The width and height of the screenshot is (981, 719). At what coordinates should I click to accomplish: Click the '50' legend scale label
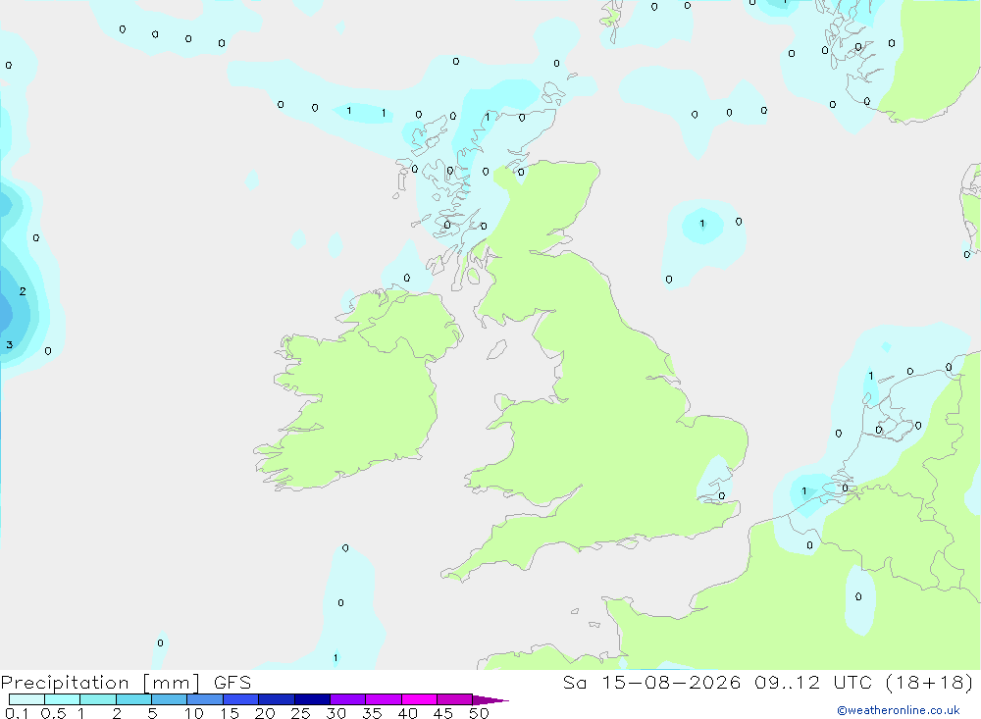tap(480, 713)
